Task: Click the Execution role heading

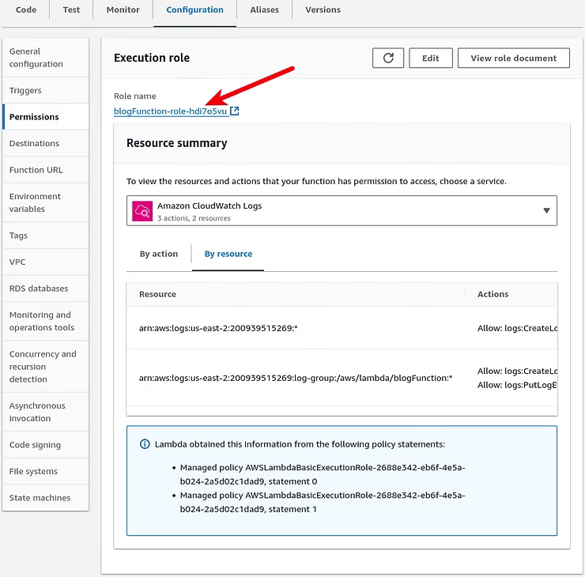Action: pos(152,58)
